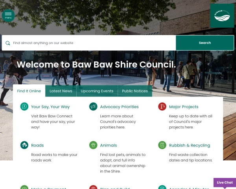Click the green Search button
The height and width of the screenshot is (189, 236).
pyautogui.click(x=205, y=43)
